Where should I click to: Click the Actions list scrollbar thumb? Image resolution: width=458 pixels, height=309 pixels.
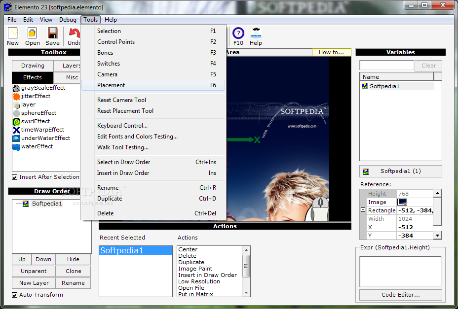pyautogui.click(x=246, y=266)
